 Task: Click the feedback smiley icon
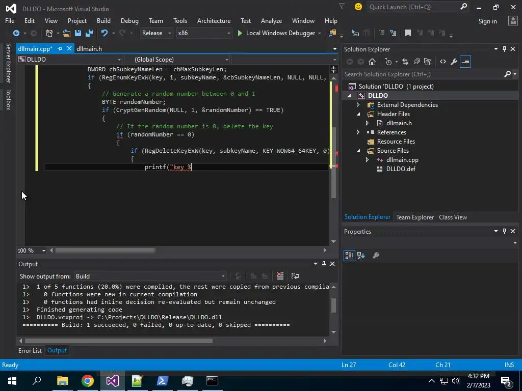tap(358, 7)
